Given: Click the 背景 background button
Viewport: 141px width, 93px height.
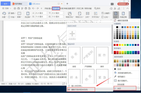Looking at the screenshot, I should click(116, 15).
